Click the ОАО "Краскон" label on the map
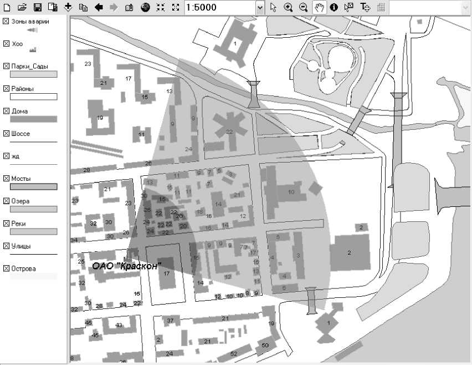Viewport: 472px width, 365px height. point(127,266)
